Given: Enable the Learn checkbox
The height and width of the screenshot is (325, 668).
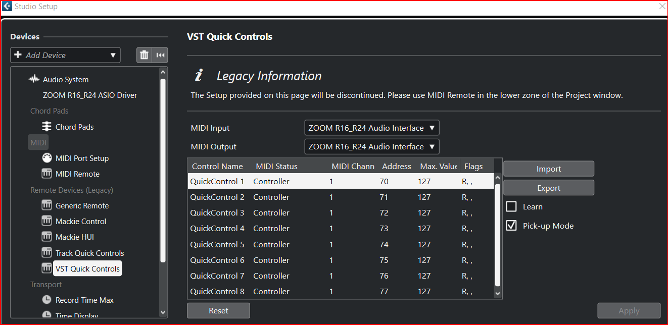Looking at the screenshot, I should (x=511, y=206).
